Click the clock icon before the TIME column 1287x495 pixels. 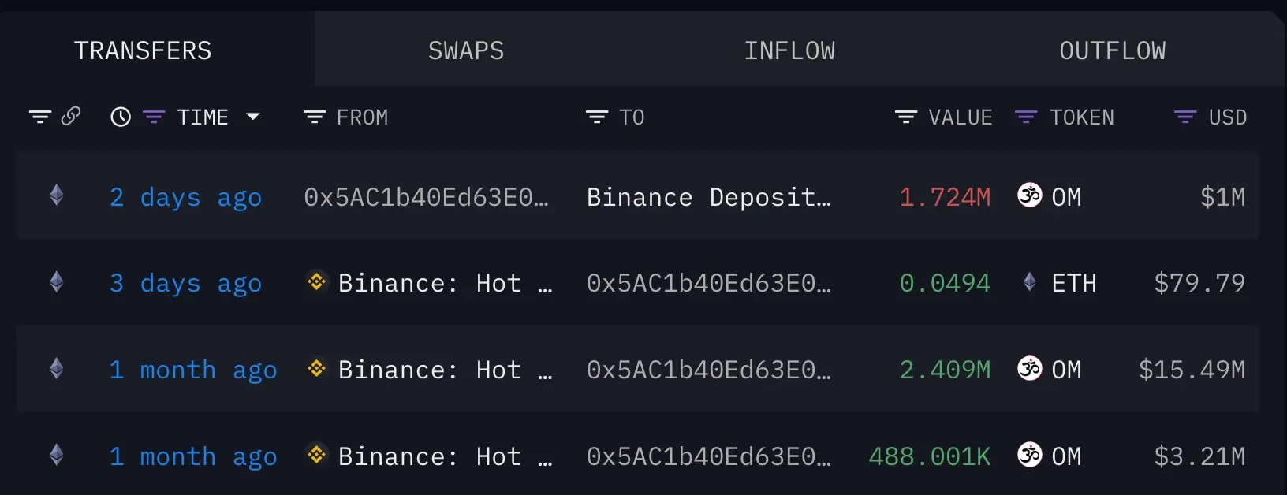(119, 117)
